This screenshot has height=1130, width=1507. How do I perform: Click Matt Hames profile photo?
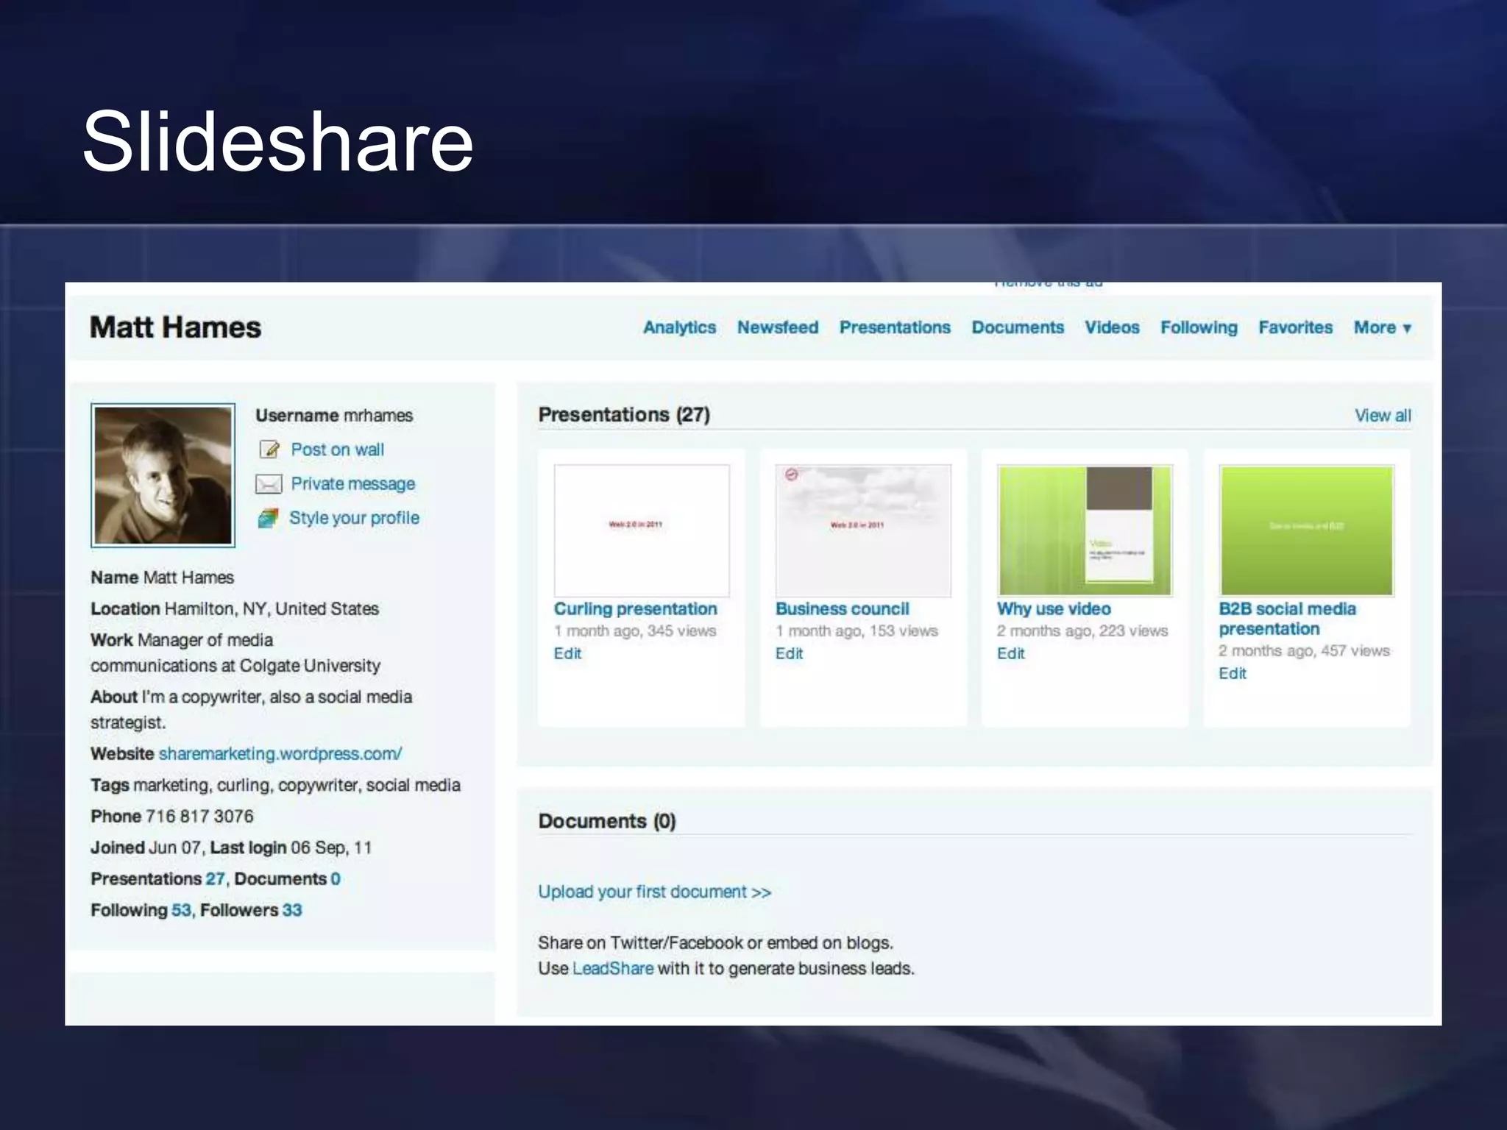[163, 475]
